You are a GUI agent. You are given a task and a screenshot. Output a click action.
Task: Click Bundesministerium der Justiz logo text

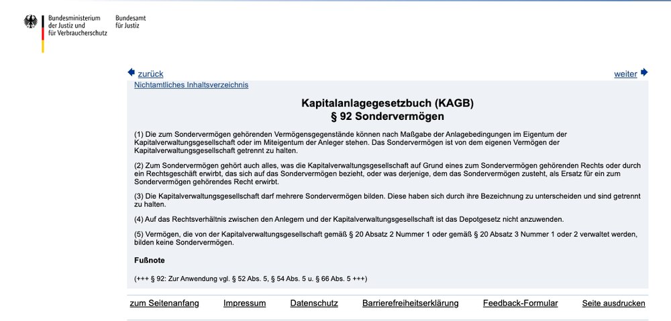(x=77, y=25)
